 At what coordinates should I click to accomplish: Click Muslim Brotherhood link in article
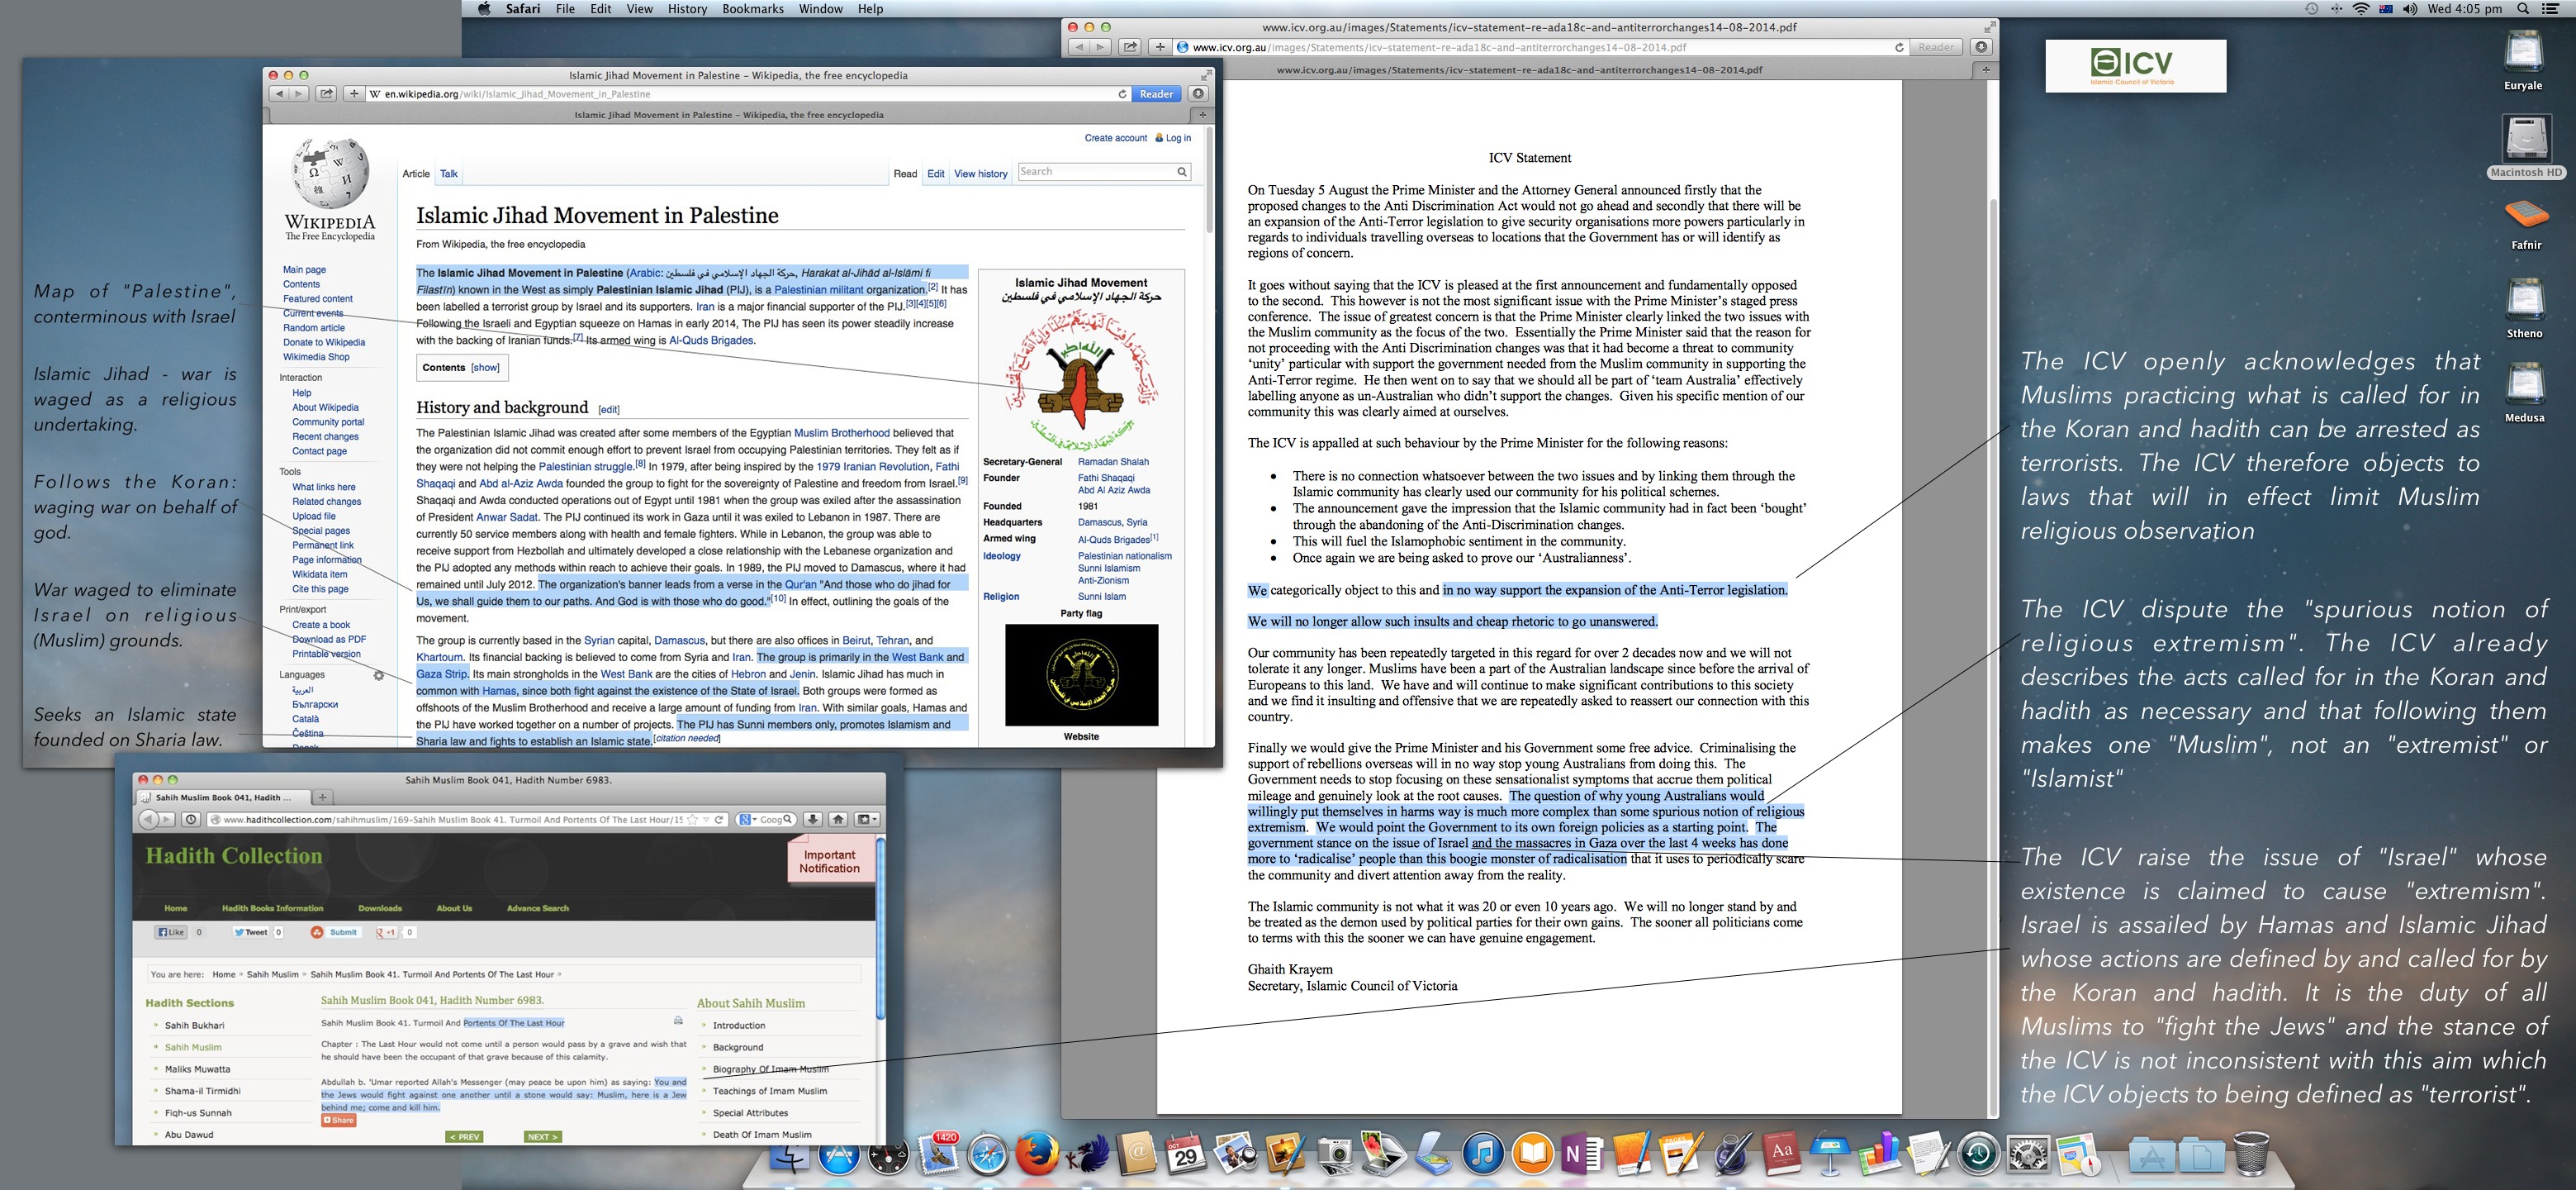coord(841,433)
